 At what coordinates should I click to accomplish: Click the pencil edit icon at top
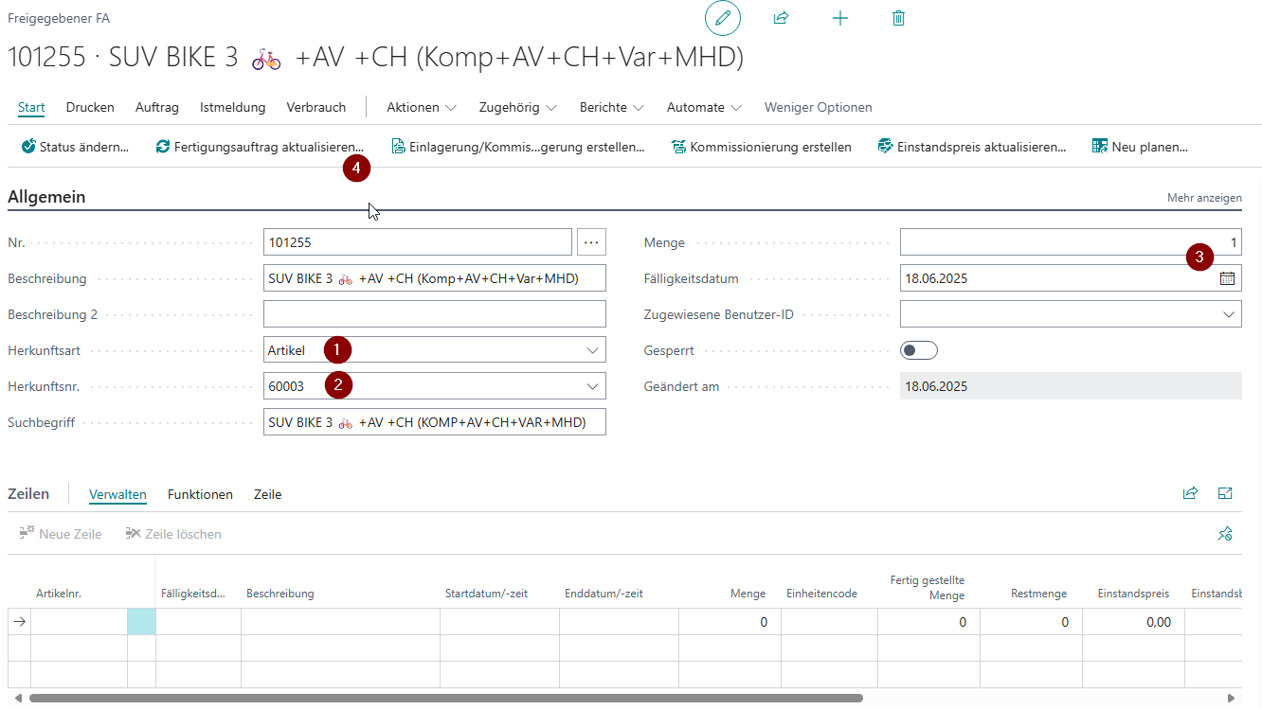pyautogui.click(x=723, y=18)
